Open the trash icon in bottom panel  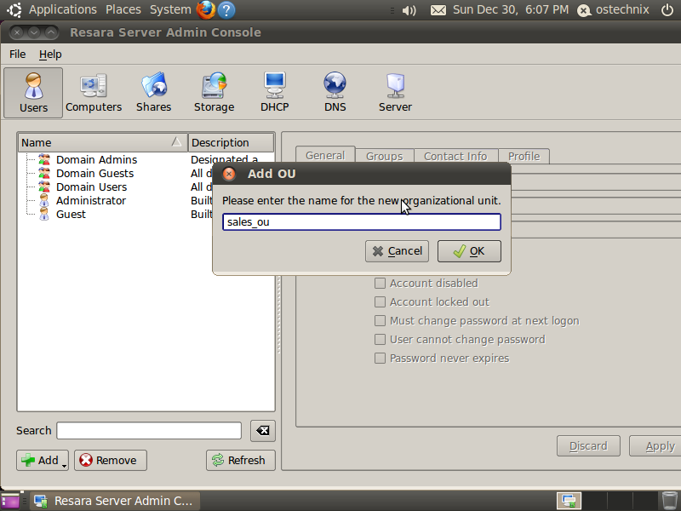point(669,501)
